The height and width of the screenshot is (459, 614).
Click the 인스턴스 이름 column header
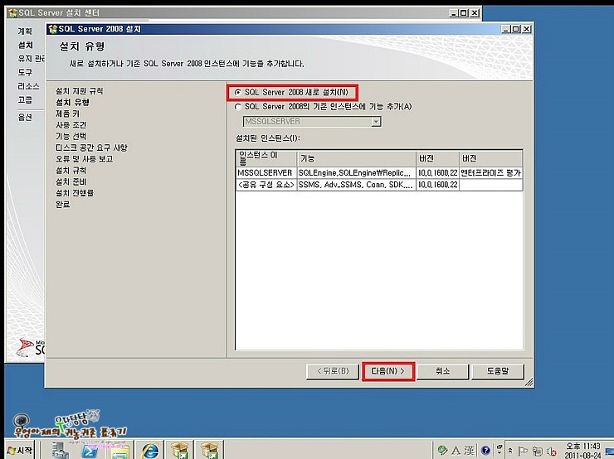266,158
